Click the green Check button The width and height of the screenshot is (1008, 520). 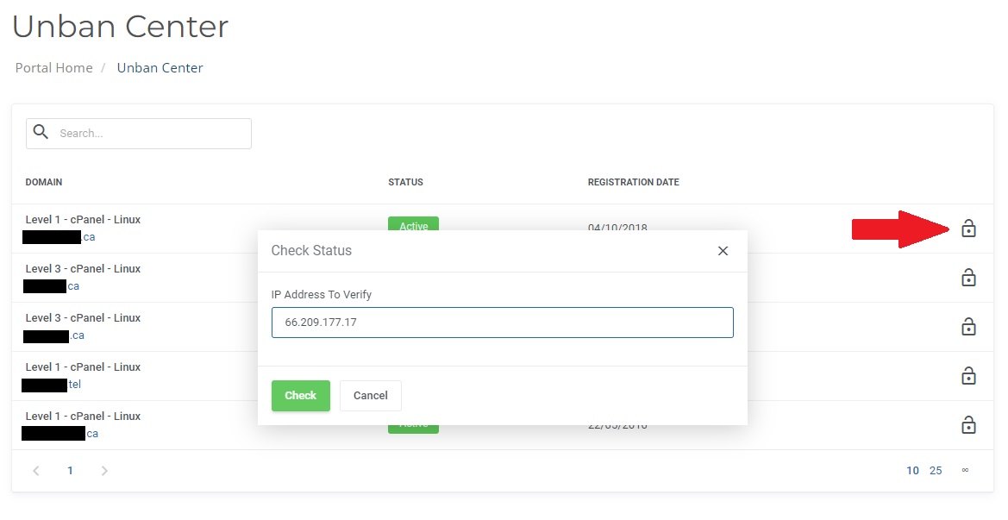[300, 395]
